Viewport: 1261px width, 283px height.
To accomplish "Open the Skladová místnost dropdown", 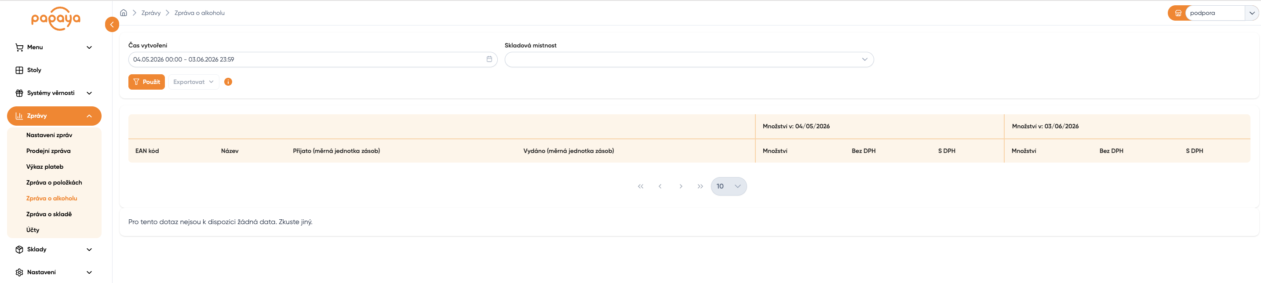I will pos(689,59).
